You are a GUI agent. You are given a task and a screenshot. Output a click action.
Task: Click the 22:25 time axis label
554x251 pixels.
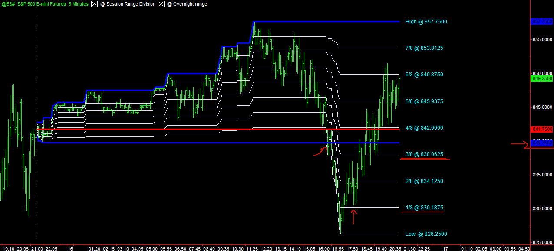pyautogui.click(x=424, y=249)
